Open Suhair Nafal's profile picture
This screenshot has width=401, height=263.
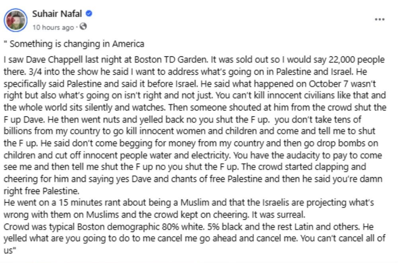tap(16, 20)
